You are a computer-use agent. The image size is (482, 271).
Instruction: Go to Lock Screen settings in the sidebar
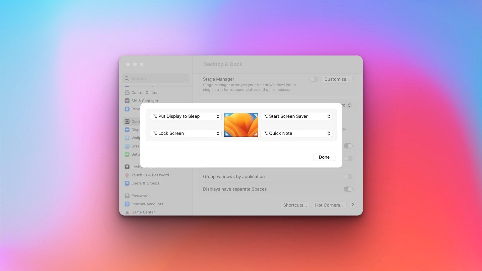[x=127, y=167]
